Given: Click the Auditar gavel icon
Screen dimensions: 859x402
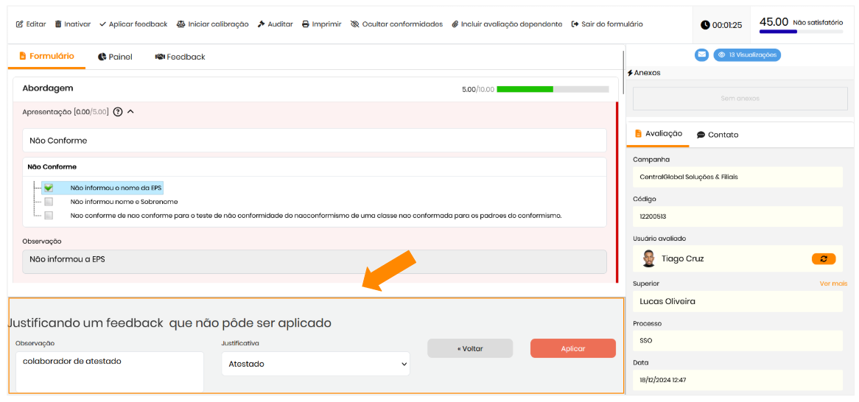Looking at the screenshot, I should pos(262,24).
